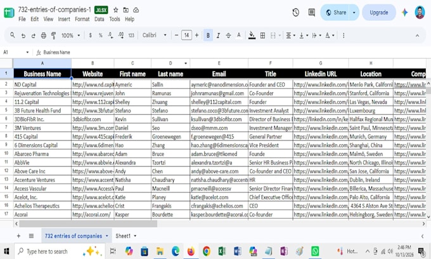
Task: Click the font size input field
Action: [186, 35]
